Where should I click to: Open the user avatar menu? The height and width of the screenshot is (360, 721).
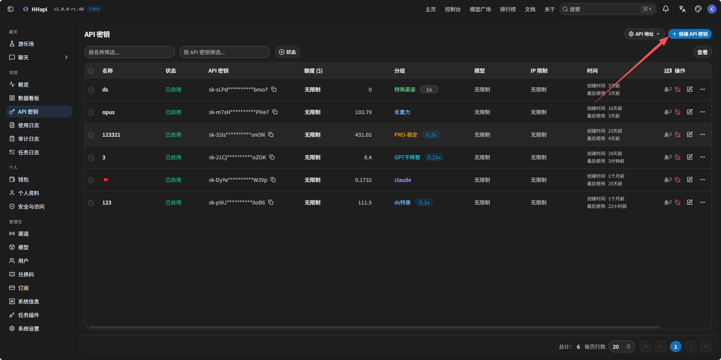pos(712,9)
